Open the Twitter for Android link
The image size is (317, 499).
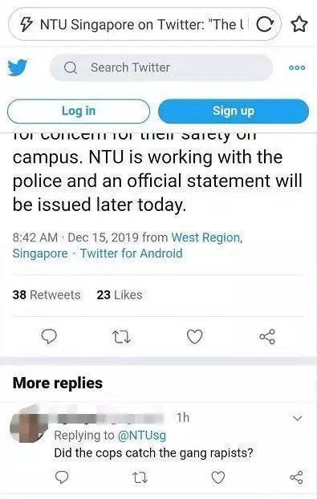tap(131, 254)
